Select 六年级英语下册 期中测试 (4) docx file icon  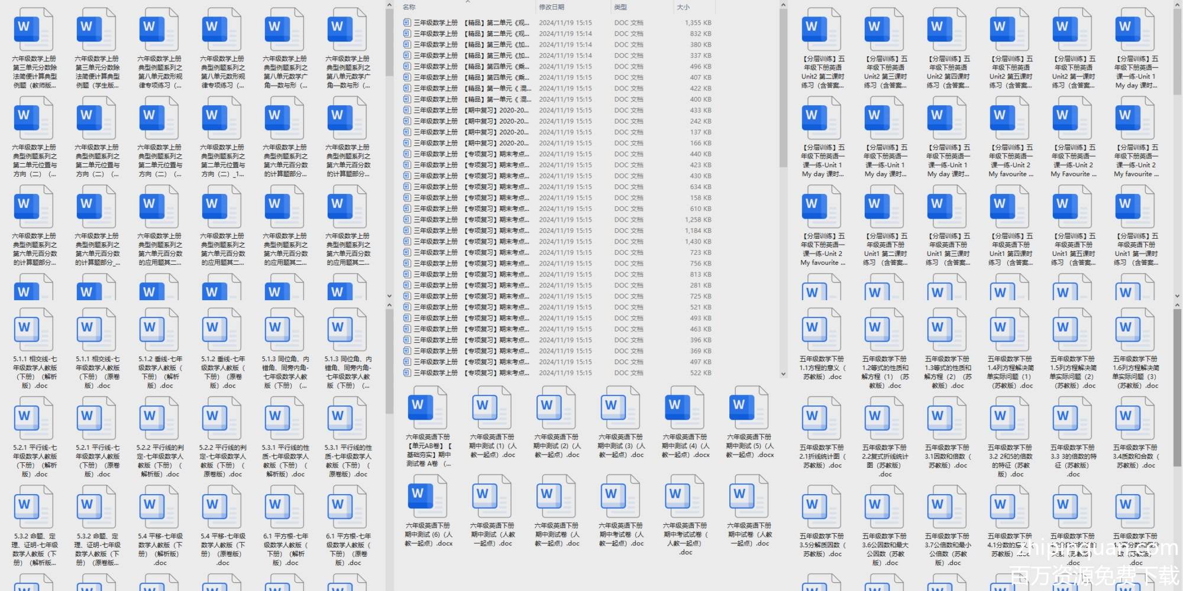[684, 408]
